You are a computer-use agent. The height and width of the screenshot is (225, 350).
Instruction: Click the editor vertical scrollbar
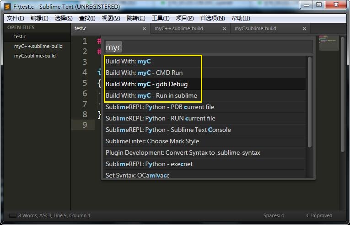[343, 94]
